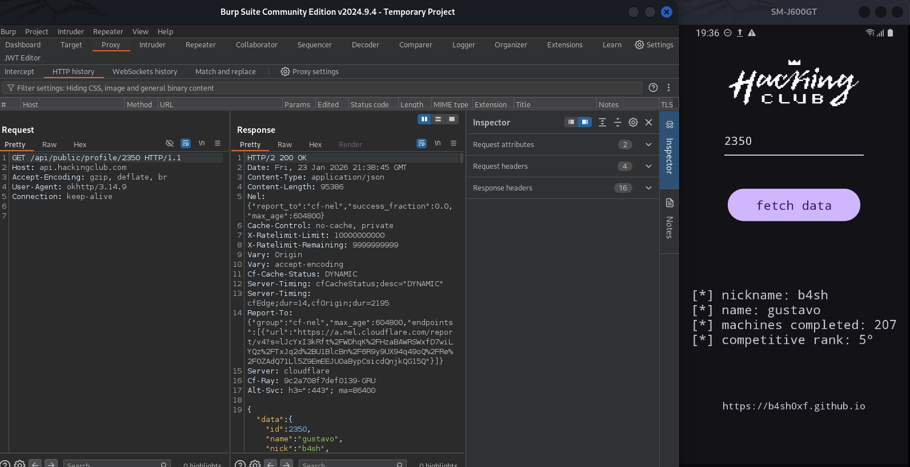Switch to Sequencer tab
The image size is (910, 467).
(315, 44)
